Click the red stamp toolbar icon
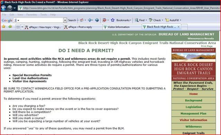This screenshot has height=135, width=221. click(x=82, y=20)
